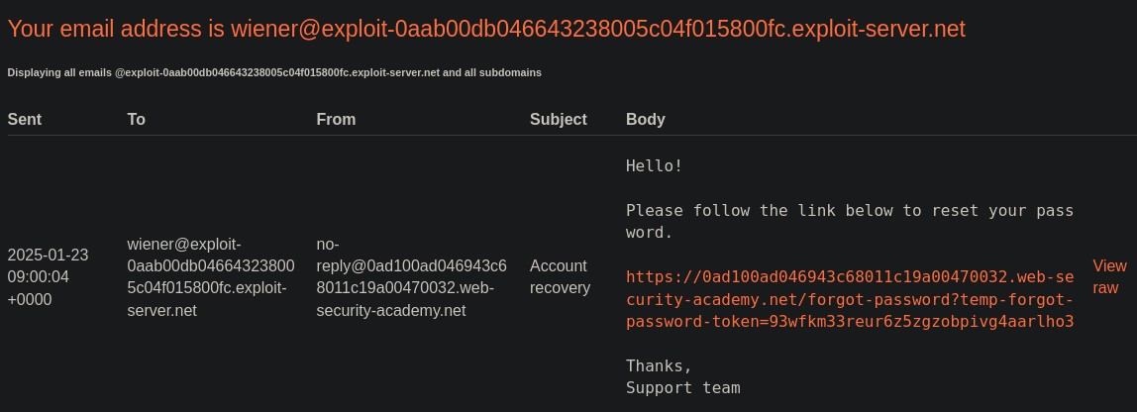Click the Subject column header
Image resolution: width=1137 pixels, height=412 pixels.
point(558,119)
